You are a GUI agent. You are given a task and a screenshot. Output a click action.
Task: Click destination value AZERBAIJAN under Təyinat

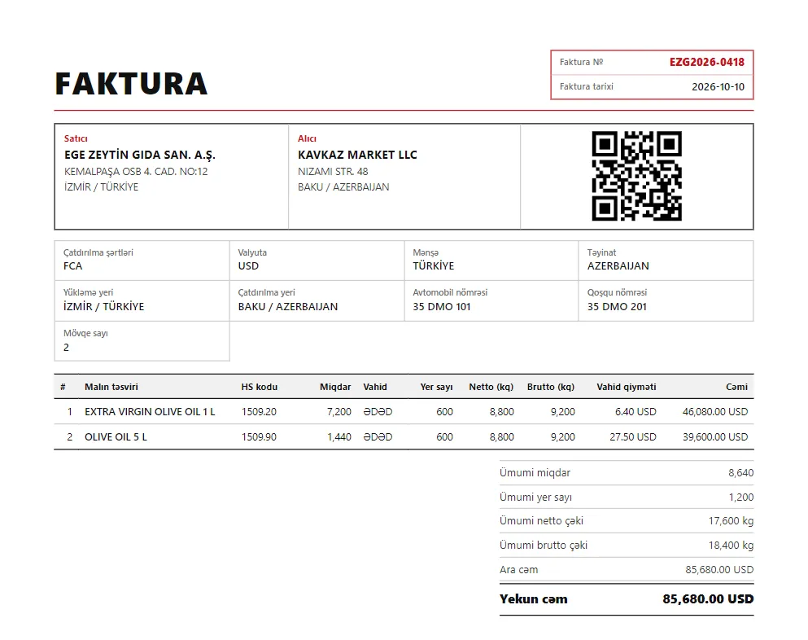click(618, 266)
